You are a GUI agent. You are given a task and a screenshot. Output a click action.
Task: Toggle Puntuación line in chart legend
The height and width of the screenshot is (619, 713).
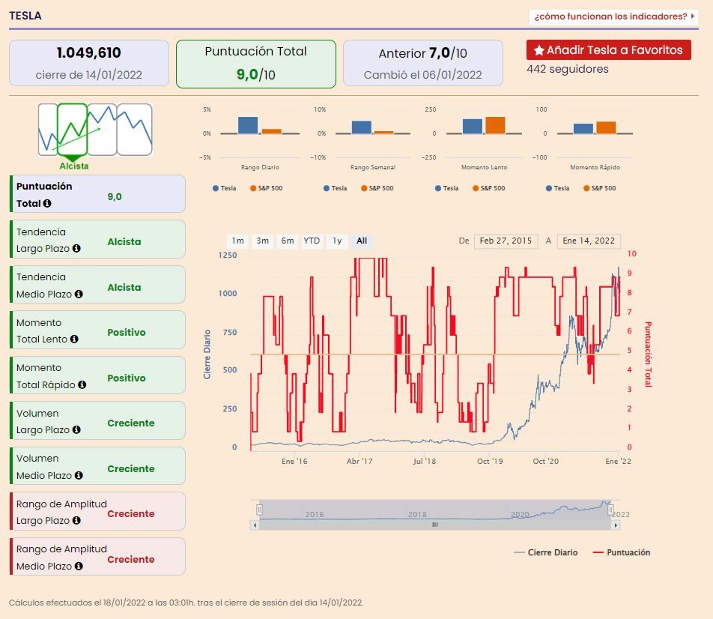click(x=622, y=552)
